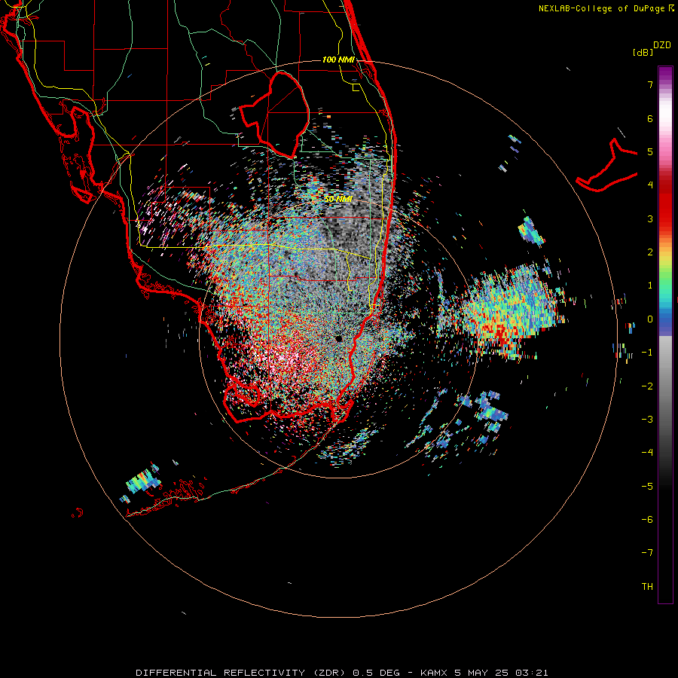Click the 5 value on the color scale

click(650, 151)
